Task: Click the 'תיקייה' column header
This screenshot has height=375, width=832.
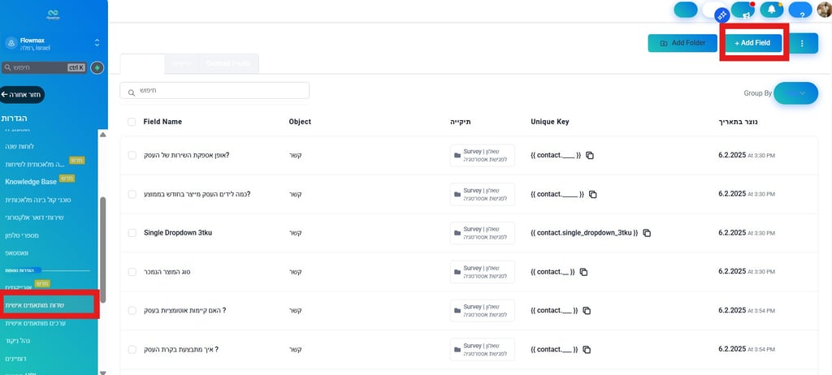Action: [x=461, y=122]
